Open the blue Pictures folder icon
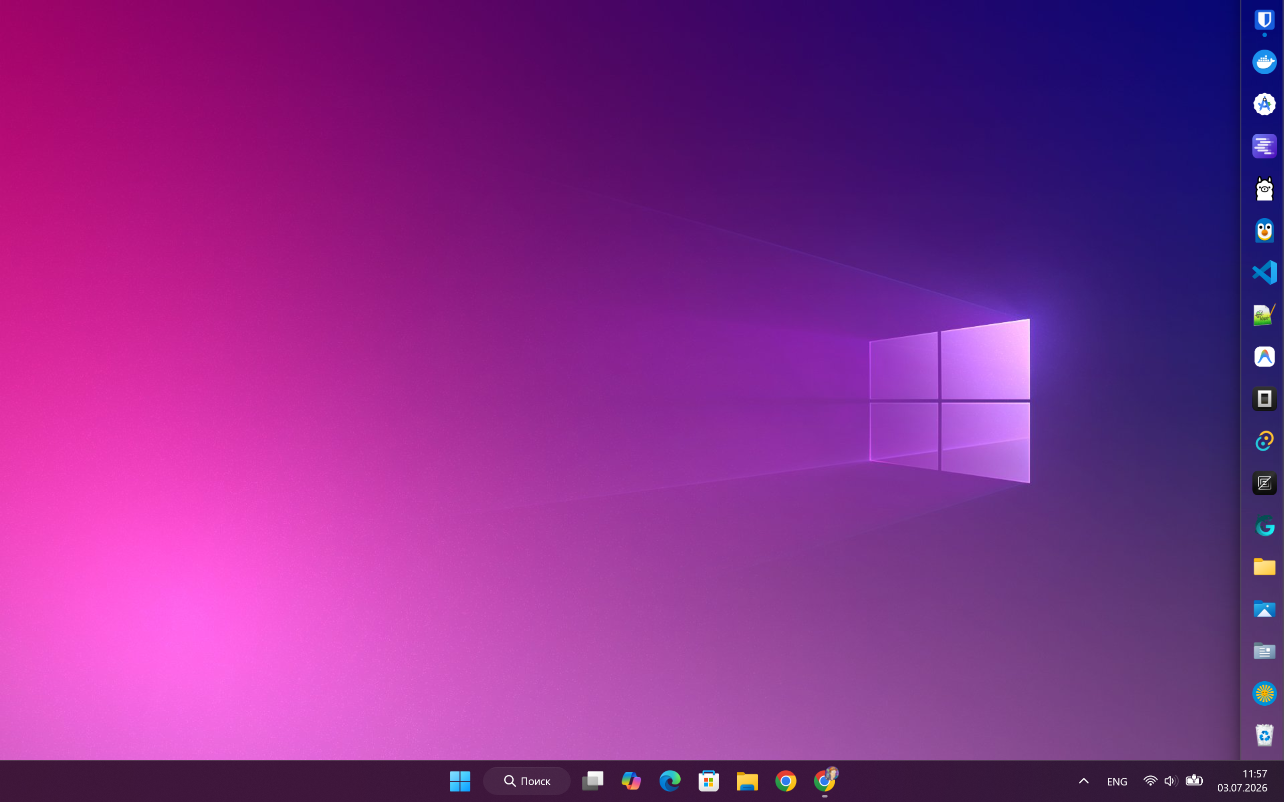The height and width of the screenshot is (802, 1284). (1264, 609)
